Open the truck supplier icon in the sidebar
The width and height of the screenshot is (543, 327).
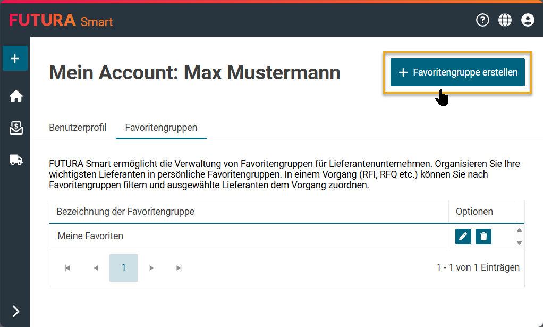[16, 160]
